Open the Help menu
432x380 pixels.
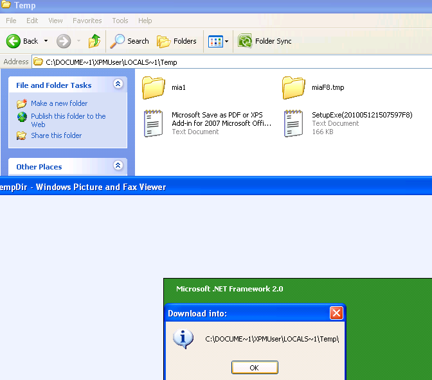point(145,21)
